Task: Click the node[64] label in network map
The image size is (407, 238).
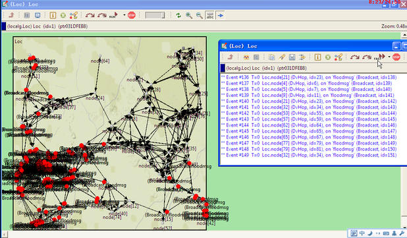Action: pyautogui.click(x=100, y=61)
